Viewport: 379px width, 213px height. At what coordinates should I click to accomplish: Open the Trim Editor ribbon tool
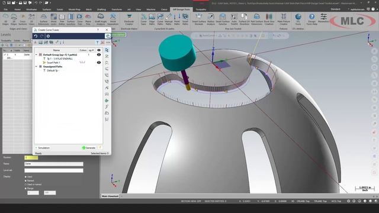click(62, 20)
